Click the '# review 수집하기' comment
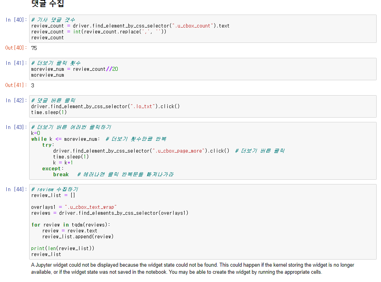The width and height of the screenshot is (381, 282). (54, 190)
